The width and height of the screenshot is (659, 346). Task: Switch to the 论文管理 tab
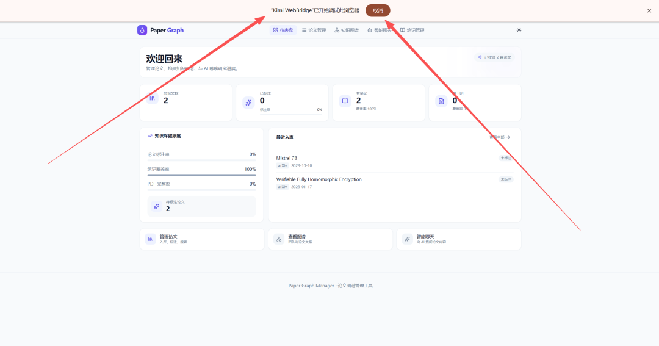coord(314,30)
